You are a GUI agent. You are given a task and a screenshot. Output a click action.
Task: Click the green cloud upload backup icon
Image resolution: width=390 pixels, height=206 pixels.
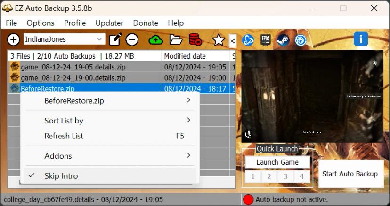[x=156, y=40]
